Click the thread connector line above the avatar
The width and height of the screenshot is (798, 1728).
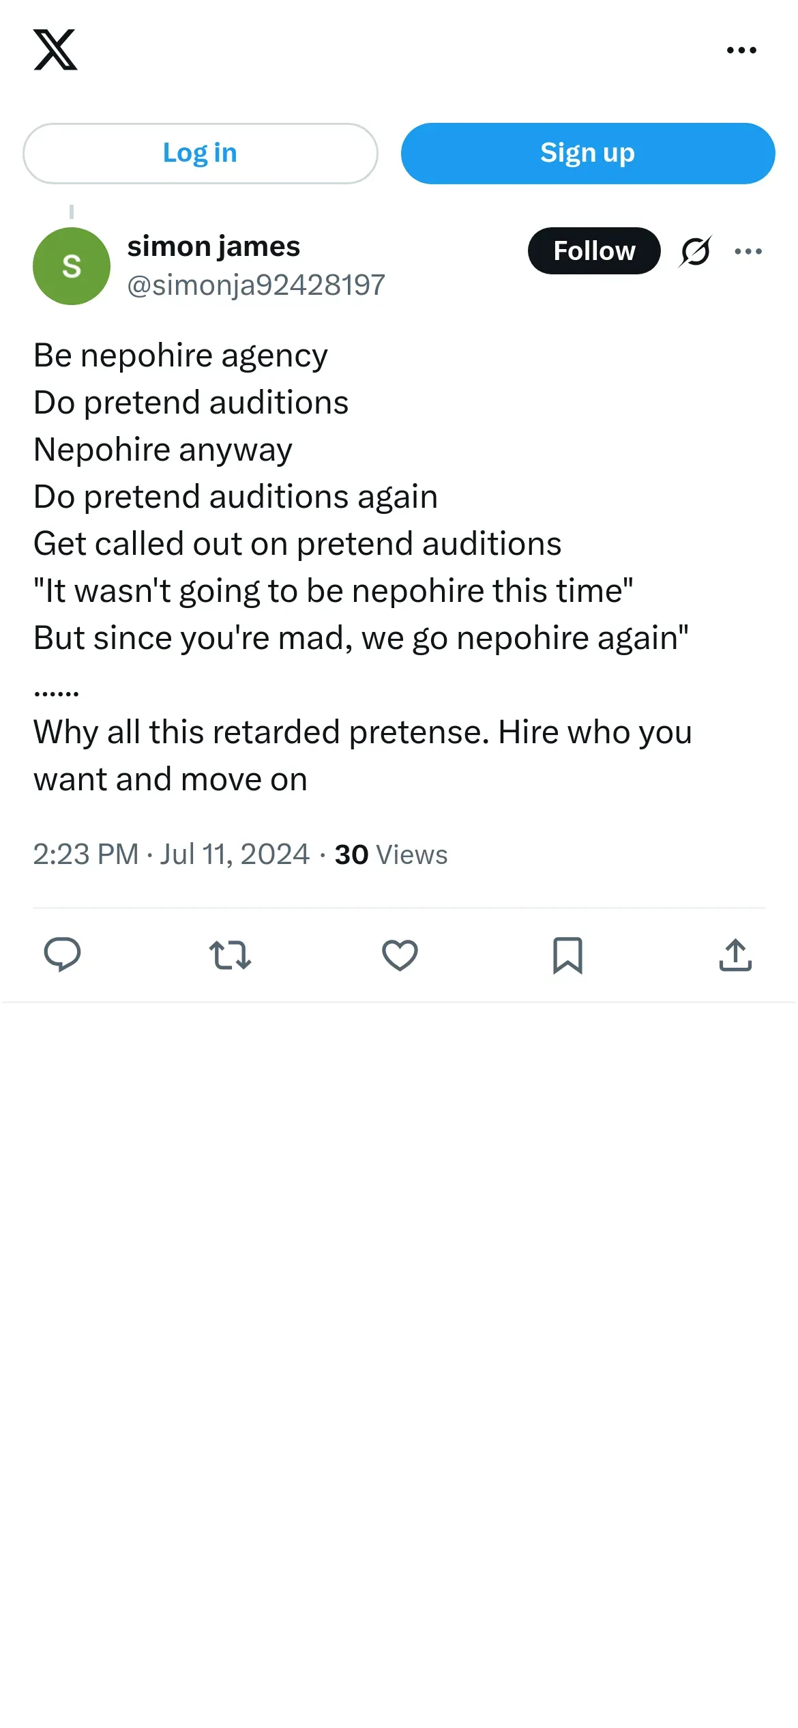pyautogui.click(x=72, y=212)
